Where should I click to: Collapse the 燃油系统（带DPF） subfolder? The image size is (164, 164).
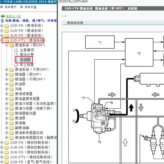pos(7,45)
